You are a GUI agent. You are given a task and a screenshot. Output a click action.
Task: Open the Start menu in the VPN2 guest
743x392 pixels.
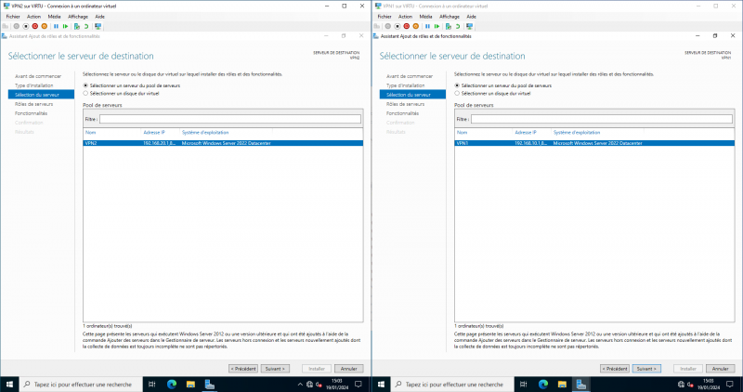[x=9, y=385]
